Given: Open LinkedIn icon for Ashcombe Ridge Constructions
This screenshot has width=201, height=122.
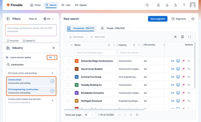Looking at the screenshot, I should [178, 61].
